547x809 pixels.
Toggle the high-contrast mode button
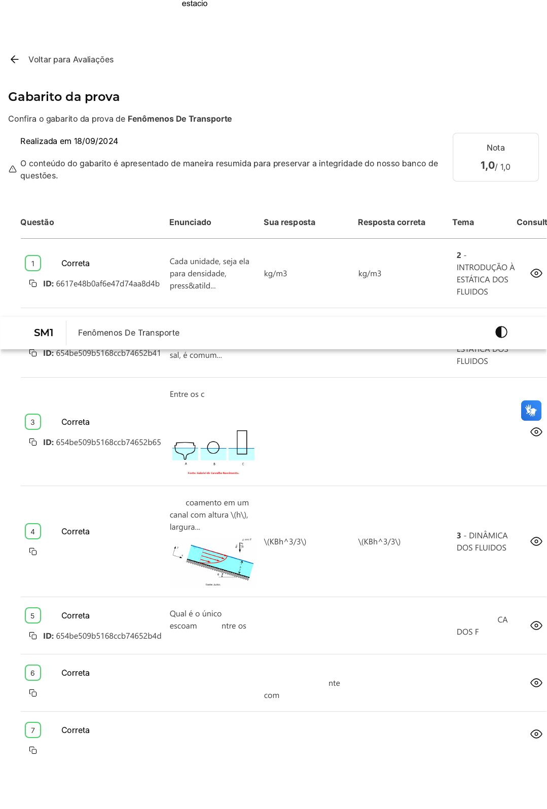(501, 332)
